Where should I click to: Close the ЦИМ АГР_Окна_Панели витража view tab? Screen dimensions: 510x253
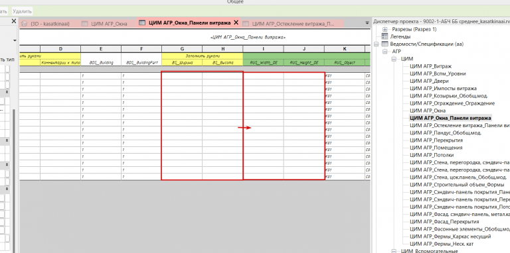(x=236, y=23)
